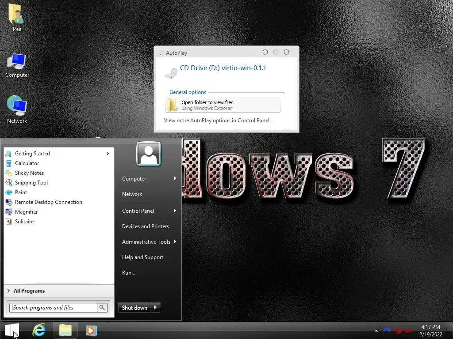The height and width of the screenshot is (339, 453).
Task: Open Help and Support
Action: point(143,257)
